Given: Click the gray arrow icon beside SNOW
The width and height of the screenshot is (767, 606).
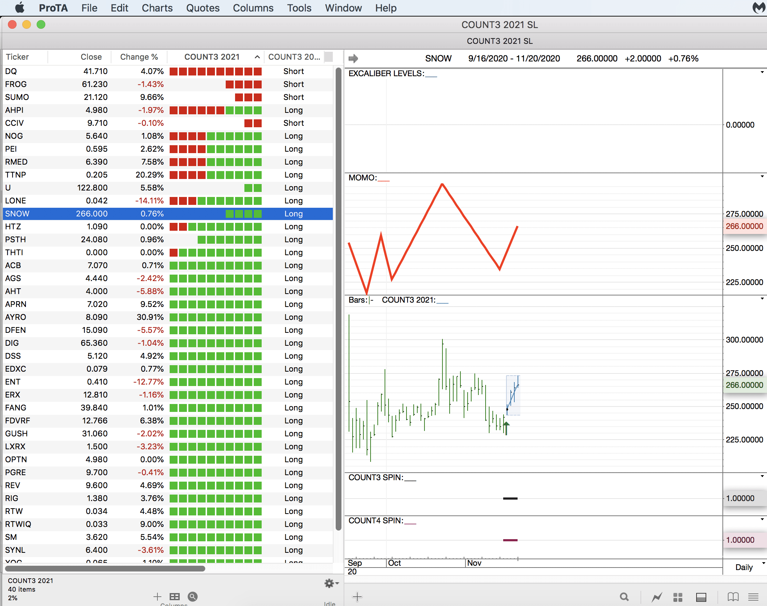Looking at the screenshot, I should coord(353,58).
